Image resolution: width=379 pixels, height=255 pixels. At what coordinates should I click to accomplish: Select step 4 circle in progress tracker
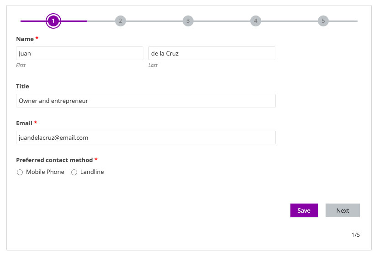(x=255, y=21)
